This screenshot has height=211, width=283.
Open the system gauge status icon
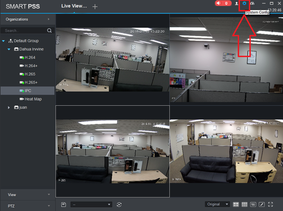click(x=252, y=3)
